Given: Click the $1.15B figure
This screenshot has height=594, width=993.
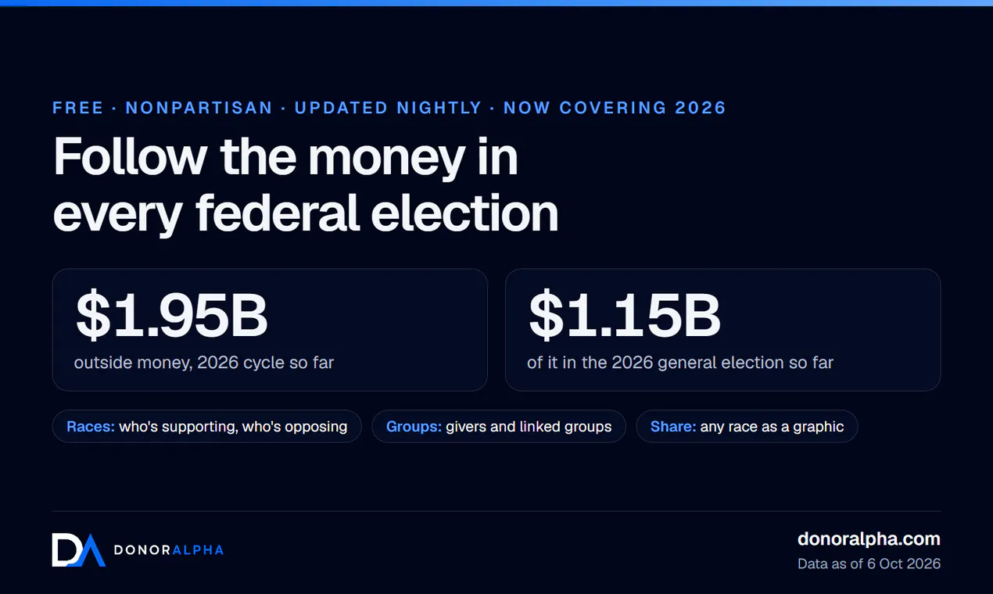Looking at the screenshot, I should 624,315.
